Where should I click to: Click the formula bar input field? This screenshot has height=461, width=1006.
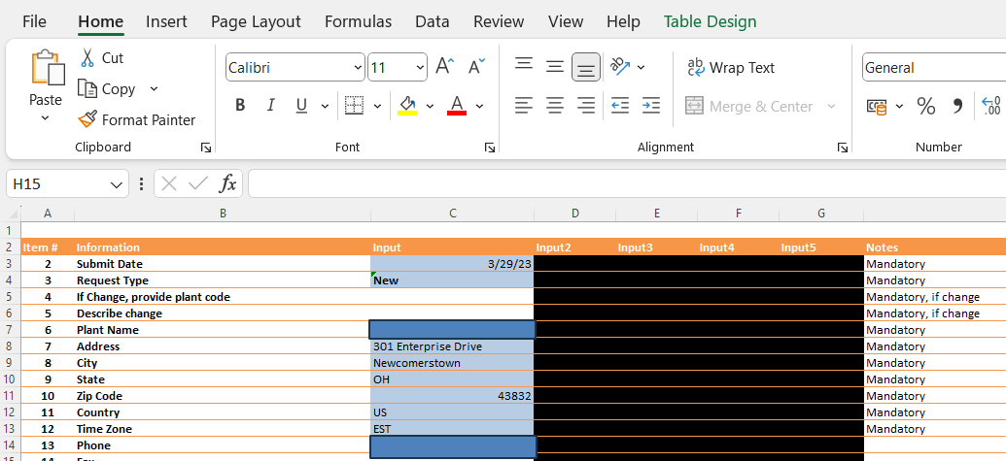(627, 184)
